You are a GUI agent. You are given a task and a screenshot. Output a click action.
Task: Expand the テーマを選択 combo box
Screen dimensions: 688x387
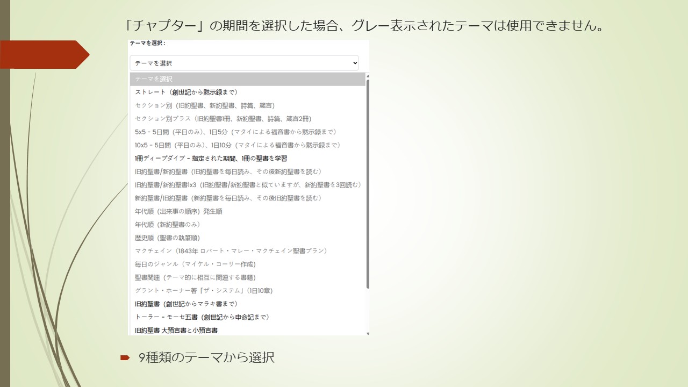245,63
